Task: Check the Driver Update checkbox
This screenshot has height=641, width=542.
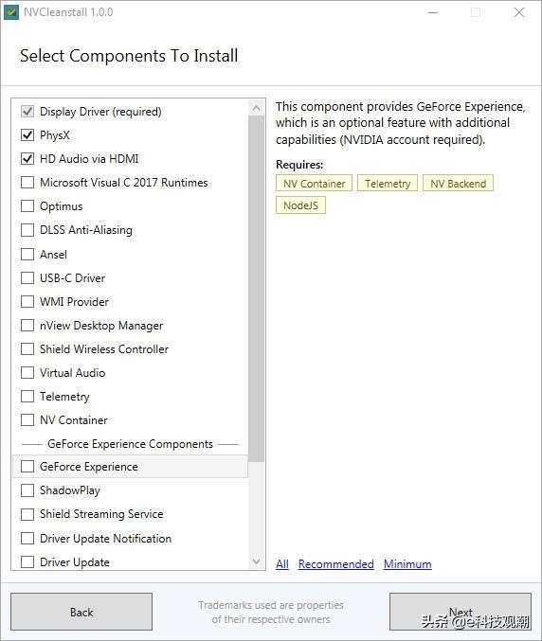Action: click(x=27, y=562)
